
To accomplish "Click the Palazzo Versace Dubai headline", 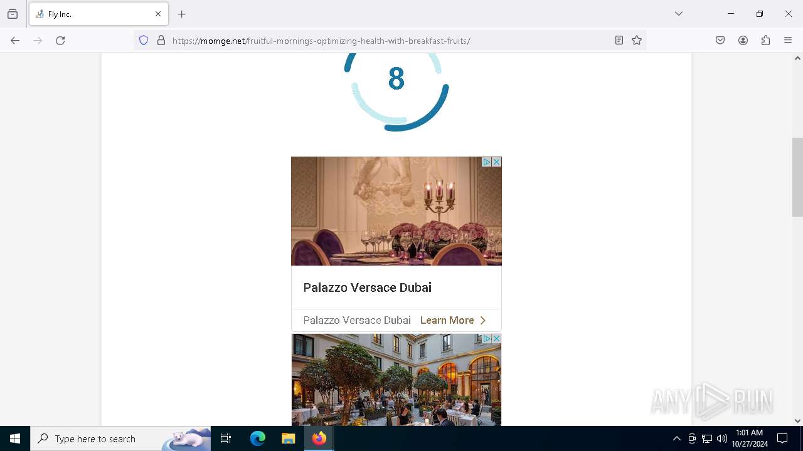I will 367,288.
